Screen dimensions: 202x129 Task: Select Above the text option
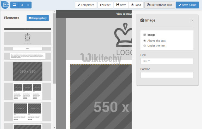[145, 40]
